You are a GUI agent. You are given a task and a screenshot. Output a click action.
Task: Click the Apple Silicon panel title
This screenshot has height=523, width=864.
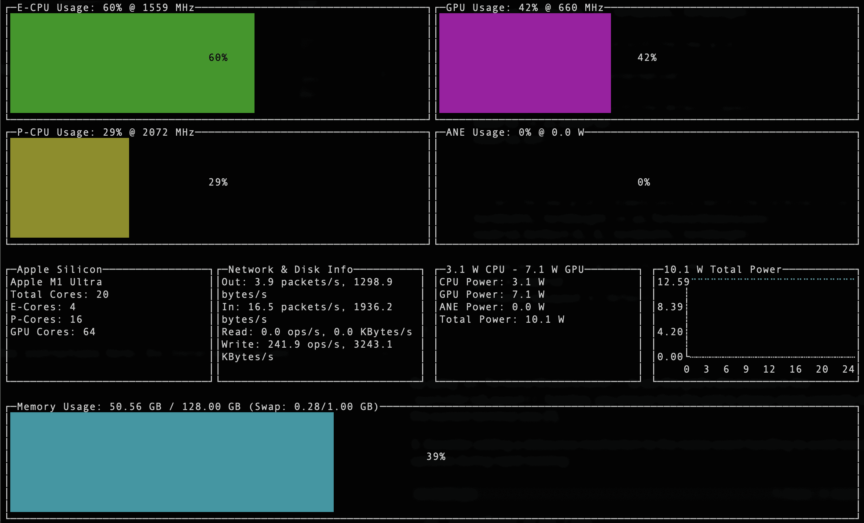coord(59,269)
